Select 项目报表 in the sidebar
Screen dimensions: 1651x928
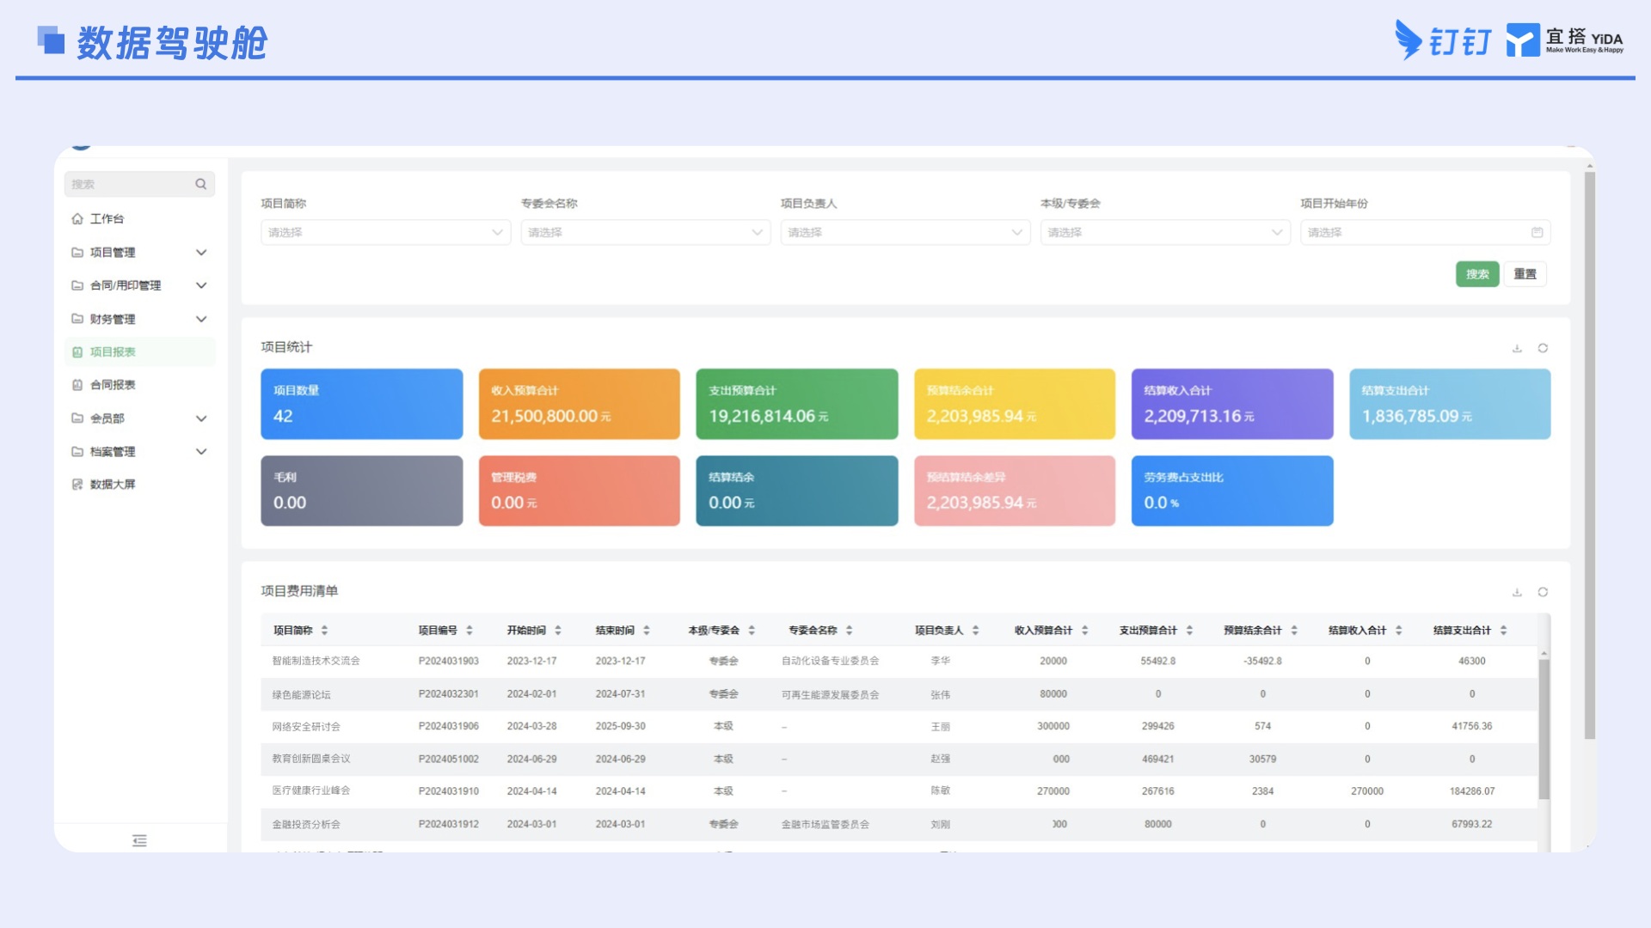pyautogui.click(x=139, y=351)
